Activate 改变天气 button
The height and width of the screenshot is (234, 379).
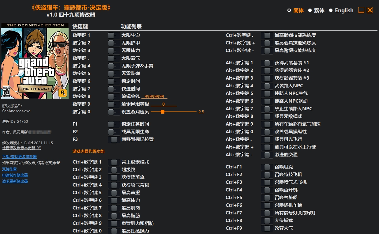pyautogui.click(x=267, y=228)
